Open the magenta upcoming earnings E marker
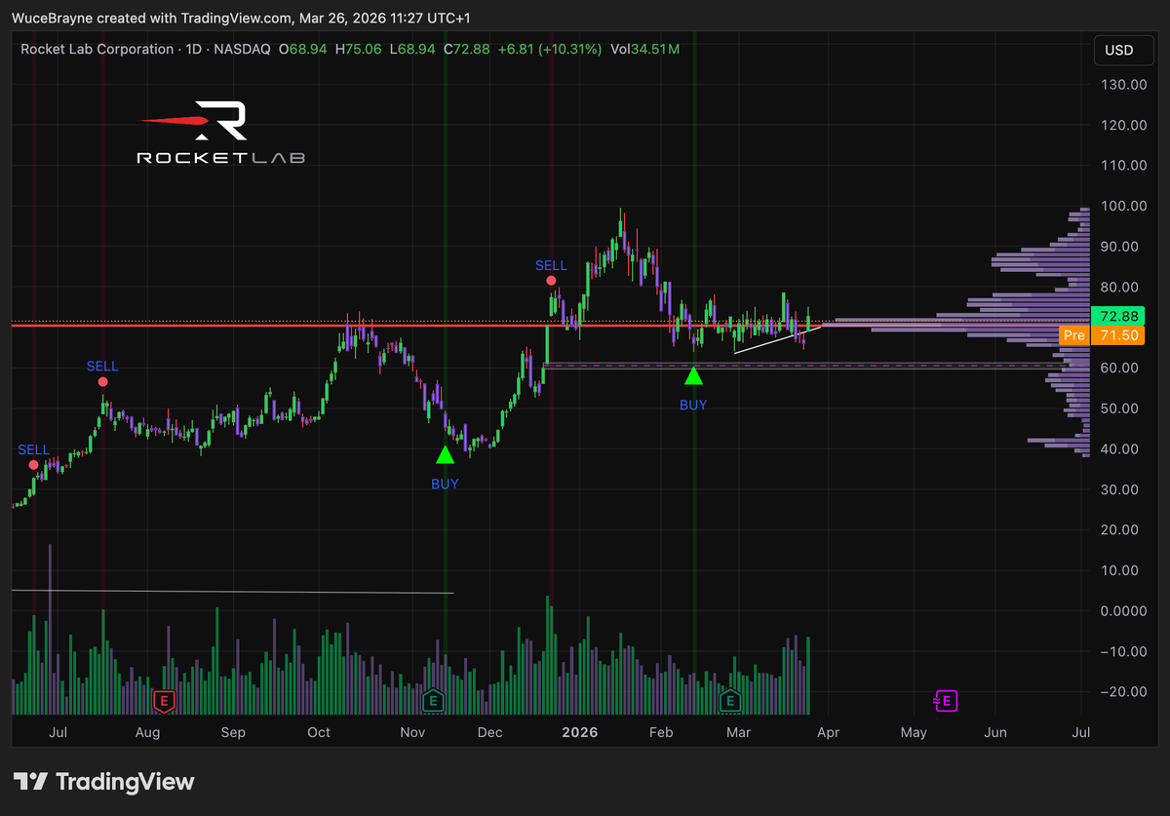Viewport: 1170px width, 816px height. pos(944,700)
